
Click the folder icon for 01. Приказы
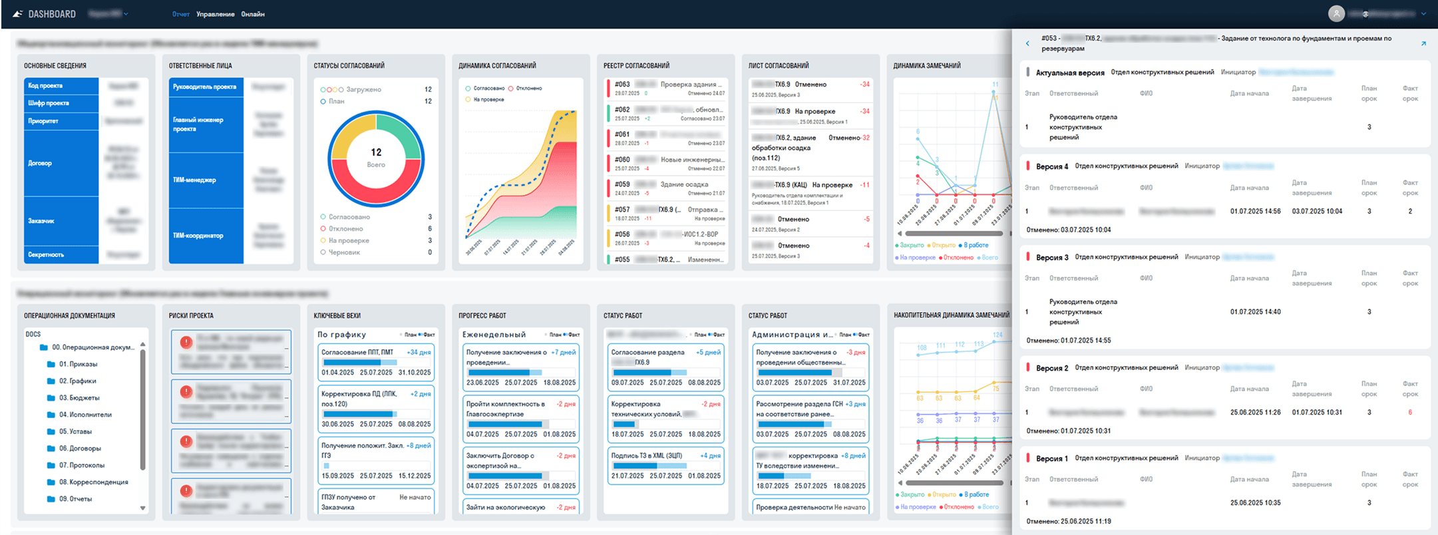pos(51,365)
